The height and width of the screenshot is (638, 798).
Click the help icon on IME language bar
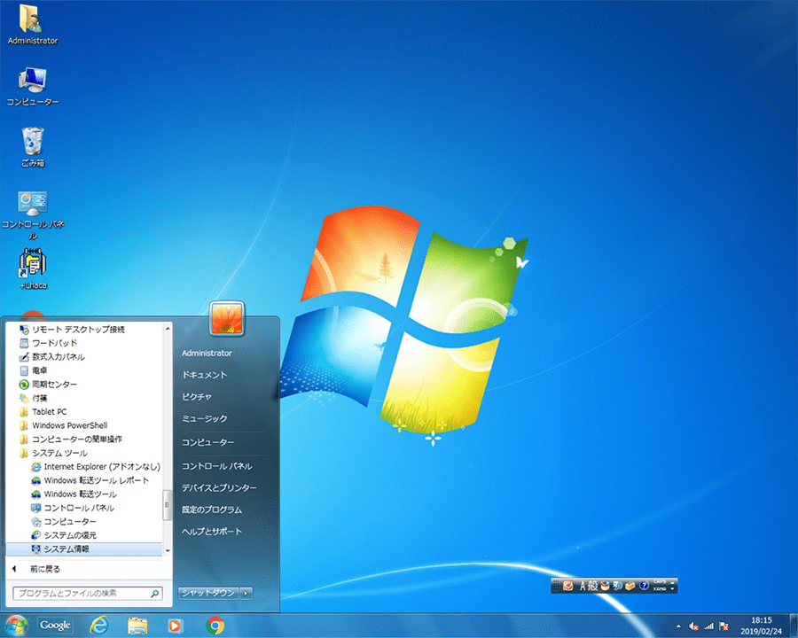[643, 586]
